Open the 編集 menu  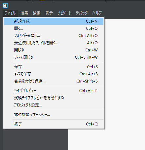pos(24,13)
